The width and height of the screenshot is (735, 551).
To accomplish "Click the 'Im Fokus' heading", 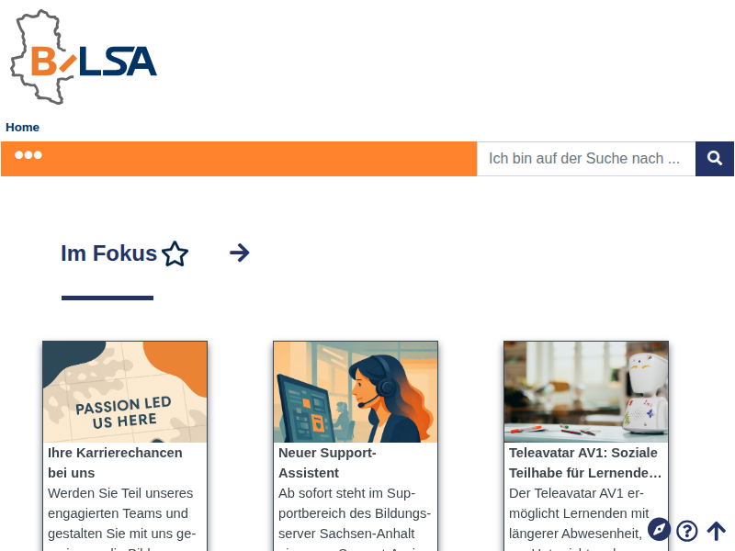I will tap(108, 253).
